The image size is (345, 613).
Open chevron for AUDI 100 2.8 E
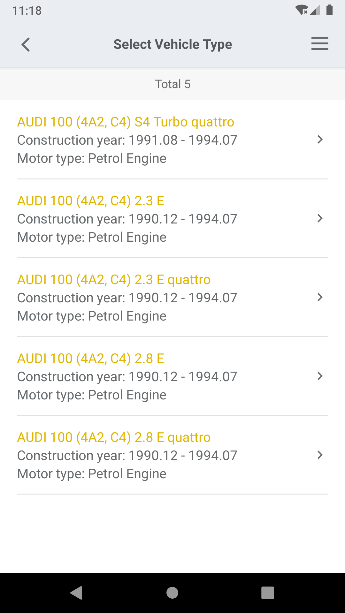320,376
